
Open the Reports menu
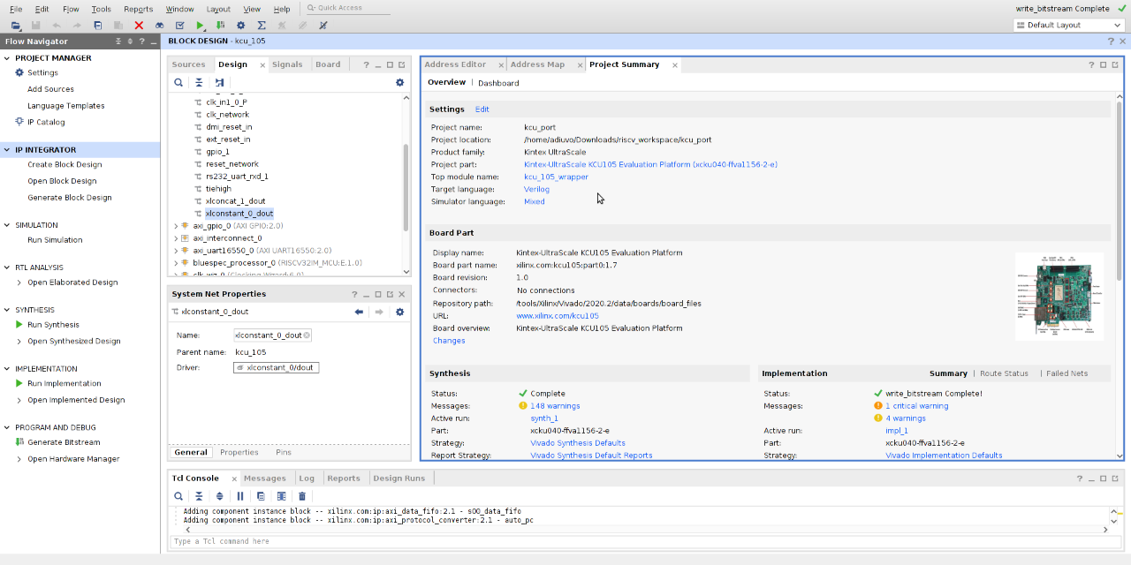(x=138, y=9)
